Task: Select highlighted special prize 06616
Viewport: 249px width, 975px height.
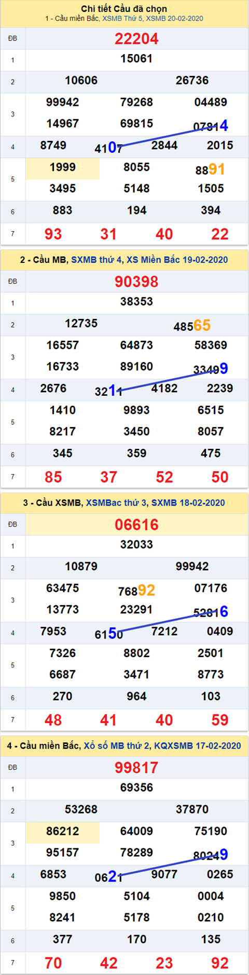Action: (136, 525)
